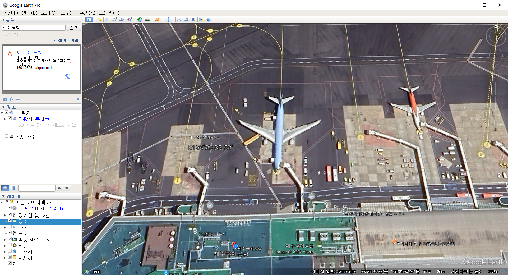Click the north compass N indicator
This screenshot has width=508, height=275.
click(496, 27)
